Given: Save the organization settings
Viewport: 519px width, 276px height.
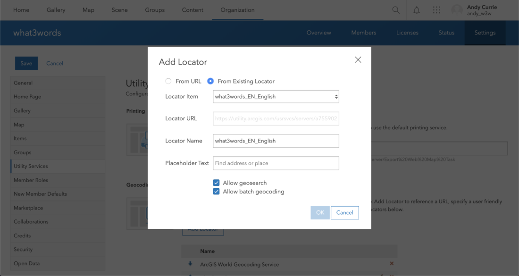Looking at the screenshot, I should 26,63.
